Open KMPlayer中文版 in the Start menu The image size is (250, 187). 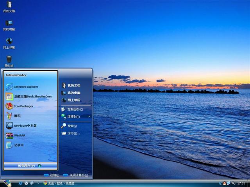tap(25, 125)
